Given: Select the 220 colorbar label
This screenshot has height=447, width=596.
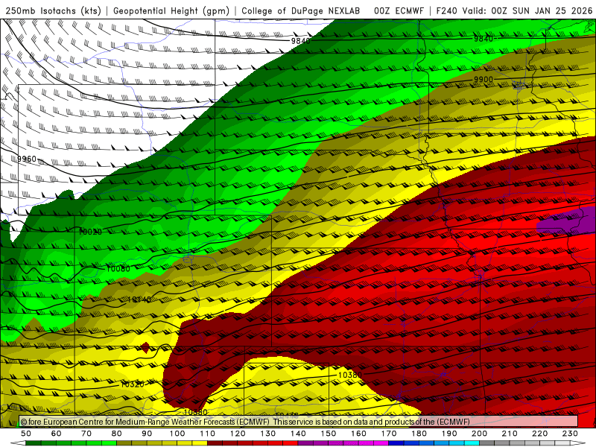Looking at the screenshot, I should click(x=540, y=434).
